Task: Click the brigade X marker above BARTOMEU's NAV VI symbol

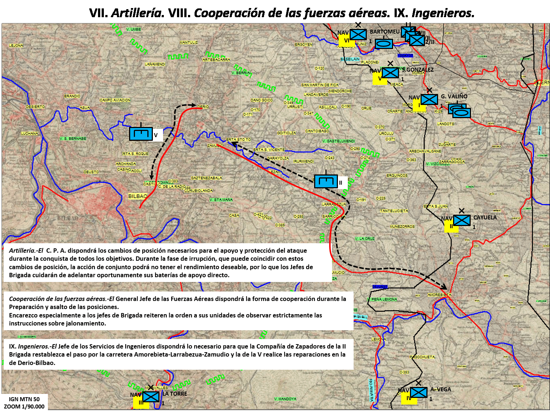Action: 358,25
